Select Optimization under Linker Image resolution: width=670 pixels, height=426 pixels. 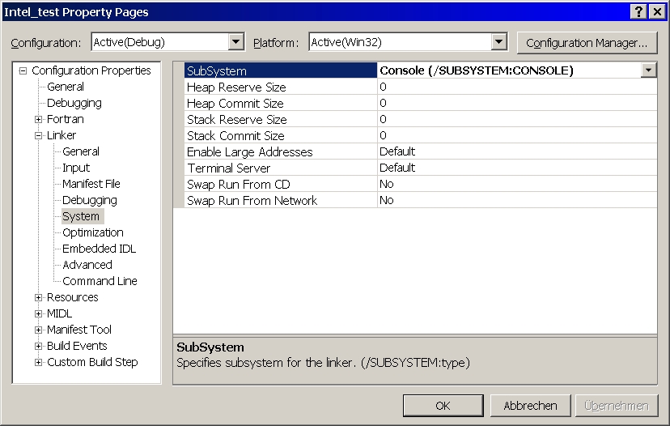click(x=92, y=232)
